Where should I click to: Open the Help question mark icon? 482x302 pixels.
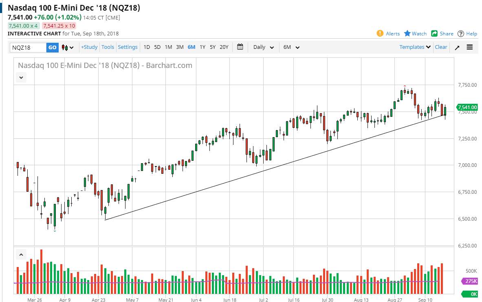(460, 34)
